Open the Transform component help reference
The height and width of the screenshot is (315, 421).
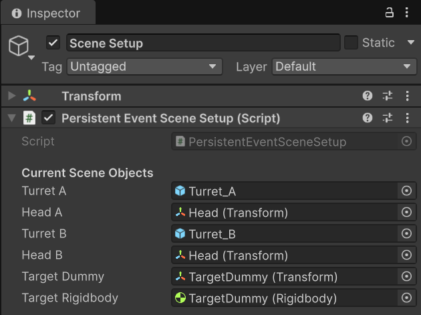point(367,96)
